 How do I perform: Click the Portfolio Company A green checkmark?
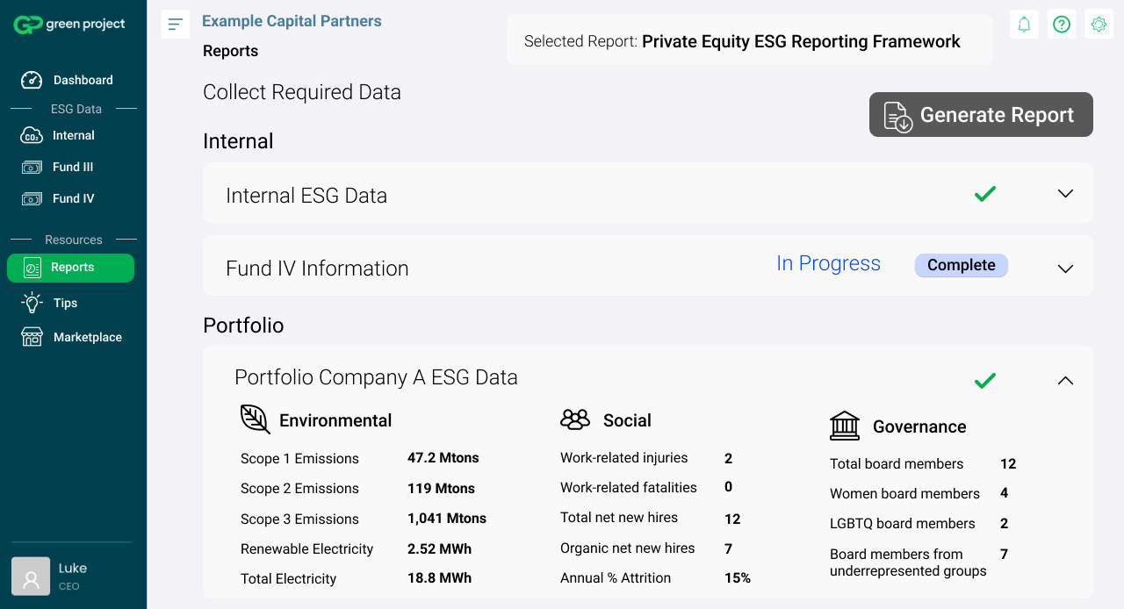(x=985, y=381)
